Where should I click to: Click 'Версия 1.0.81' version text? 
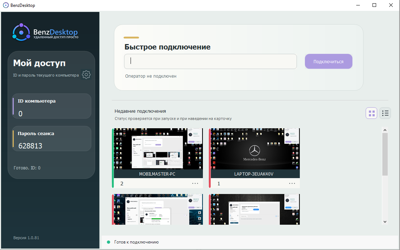tap(26, 238)
